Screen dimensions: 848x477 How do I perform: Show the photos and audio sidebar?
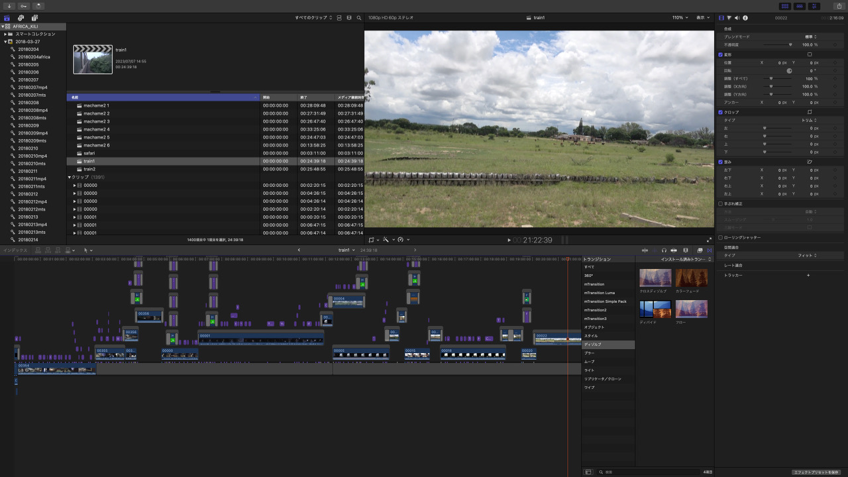21,18
